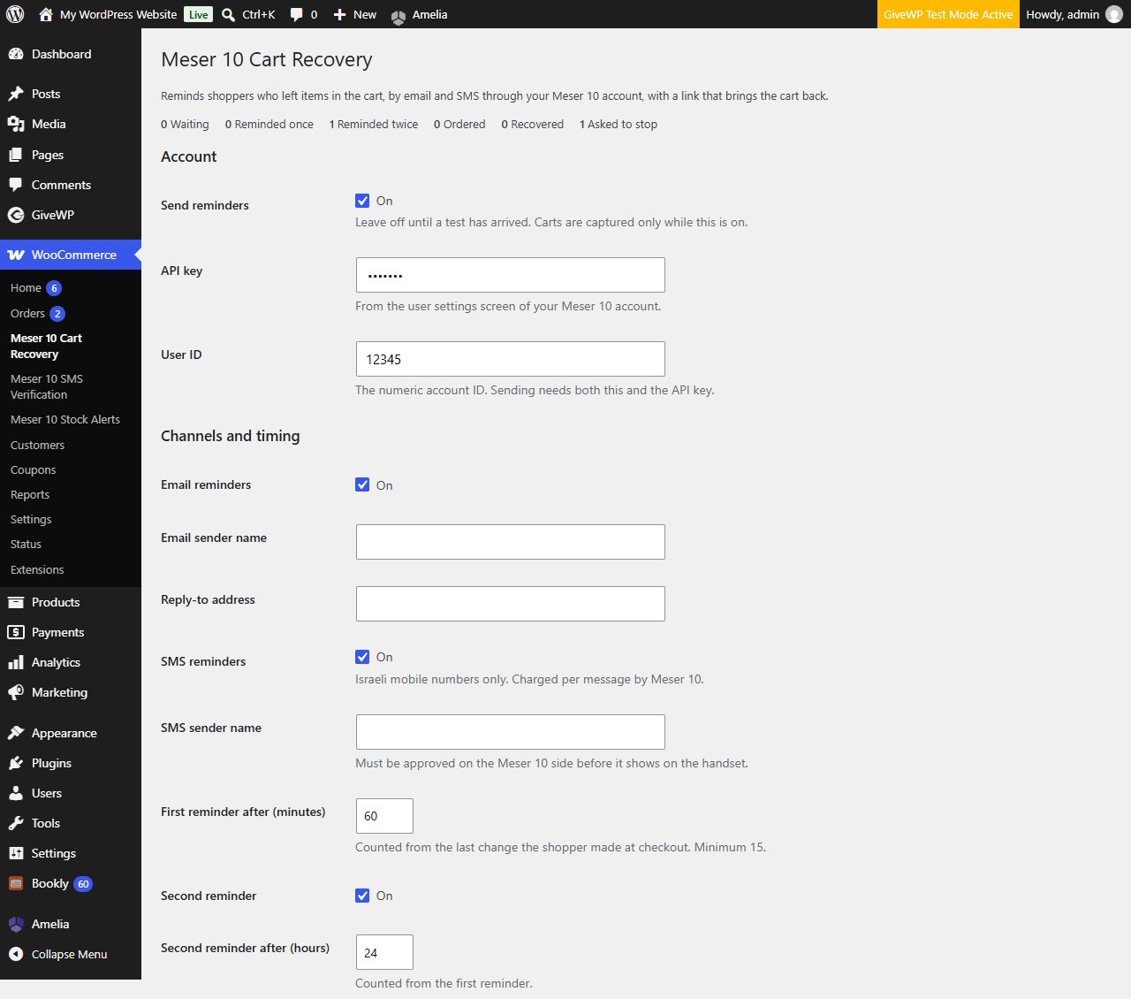Viewport: 1131px width, 999px height.
Task: Click the GiveWP sidebar icon
Action: click(x=16, y=215)
